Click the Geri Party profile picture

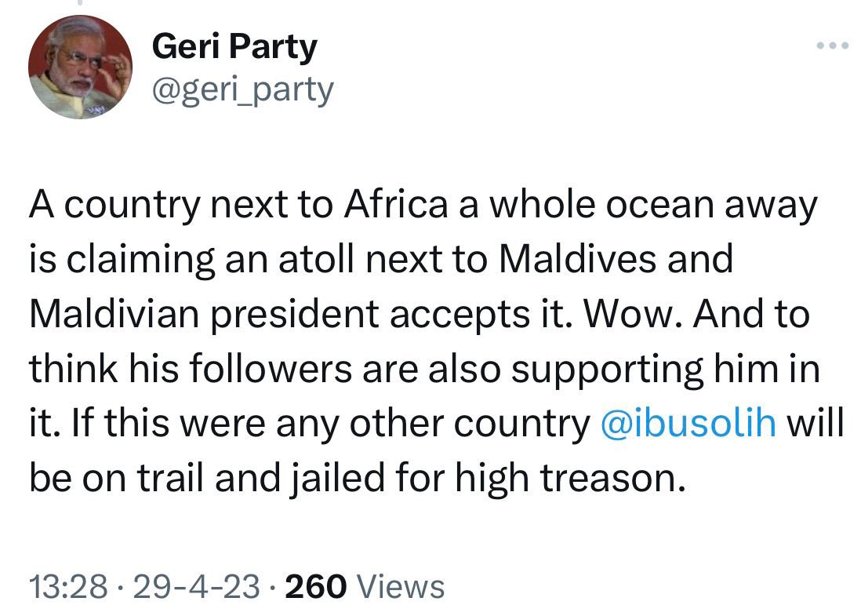click(80, 67)
